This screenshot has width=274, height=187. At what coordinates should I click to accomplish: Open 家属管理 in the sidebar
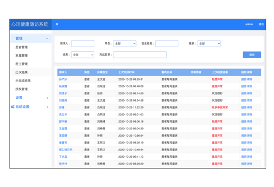click(22, 56)
